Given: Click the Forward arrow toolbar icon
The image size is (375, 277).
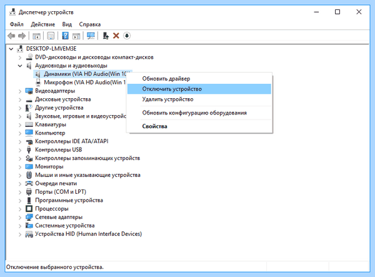Looking at the screenshot, I should (22, 36).
